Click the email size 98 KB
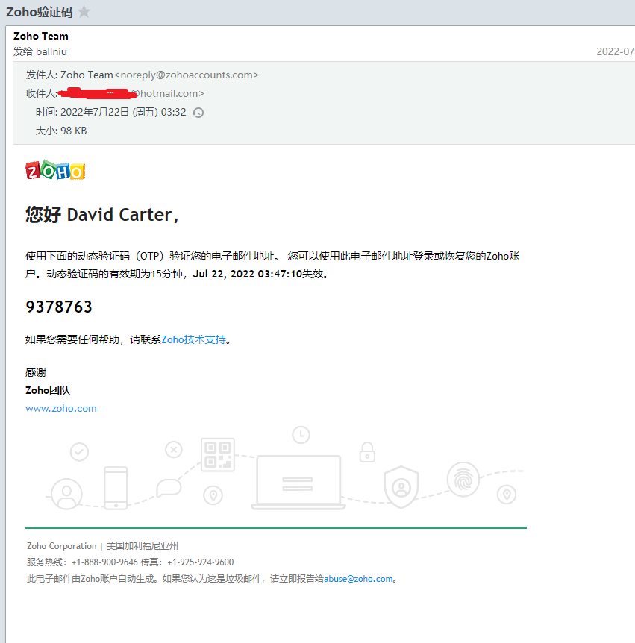This screenshot has width=635, height=643. 73,131
